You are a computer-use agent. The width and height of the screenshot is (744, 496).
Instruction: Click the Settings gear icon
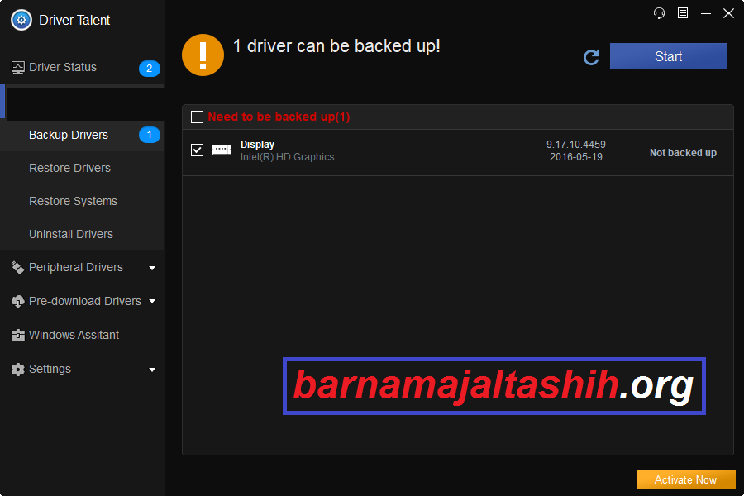(x=17, y=370)
